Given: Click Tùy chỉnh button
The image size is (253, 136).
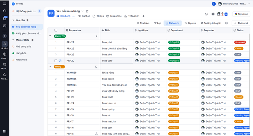Looking at the screenshot, I should (241, 14).
